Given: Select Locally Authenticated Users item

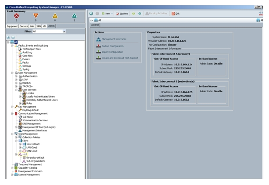Looking at the screenshot, I should click(x=41, y=97).
